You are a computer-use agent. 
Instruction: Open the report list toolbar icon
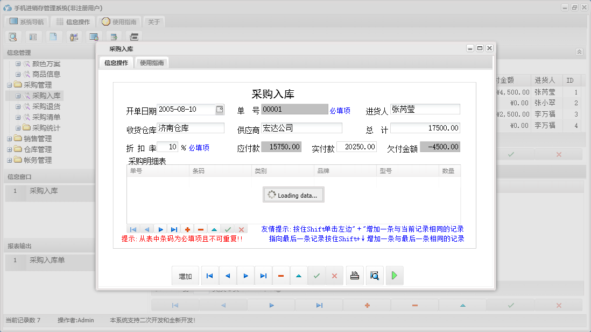(x=32, y=37)
